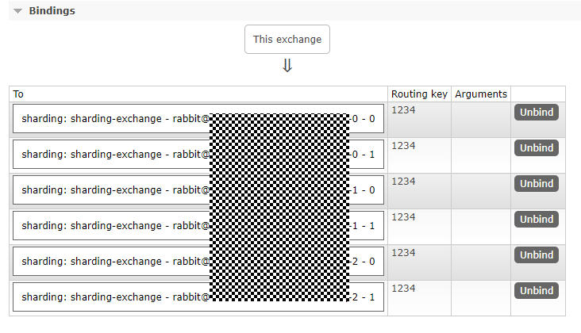Unbind the sharding queue ending 0 - 1
Viewport: 581px width, 333px height.
tap(537, 147)
